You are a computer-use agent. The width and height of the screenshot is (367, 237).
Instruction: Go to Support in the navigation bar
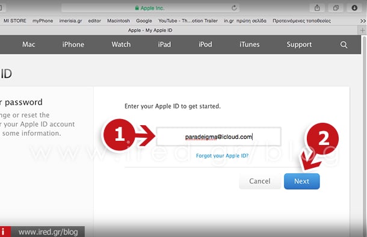coord(299,45)
